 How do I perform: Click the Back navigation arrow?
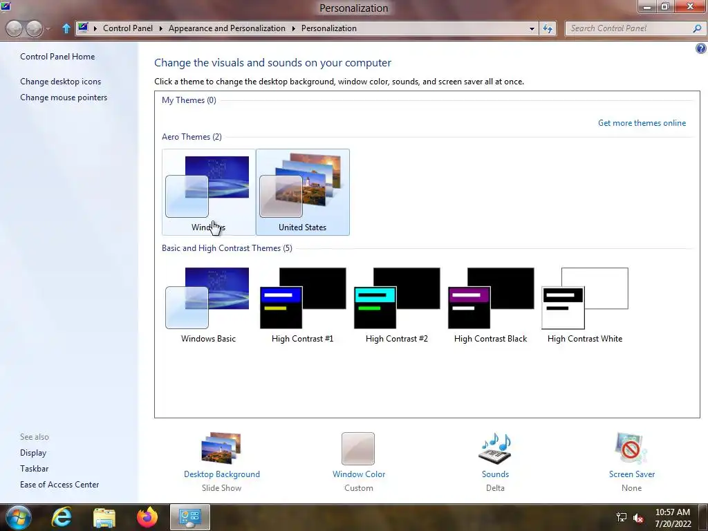(x=14, y=28)
